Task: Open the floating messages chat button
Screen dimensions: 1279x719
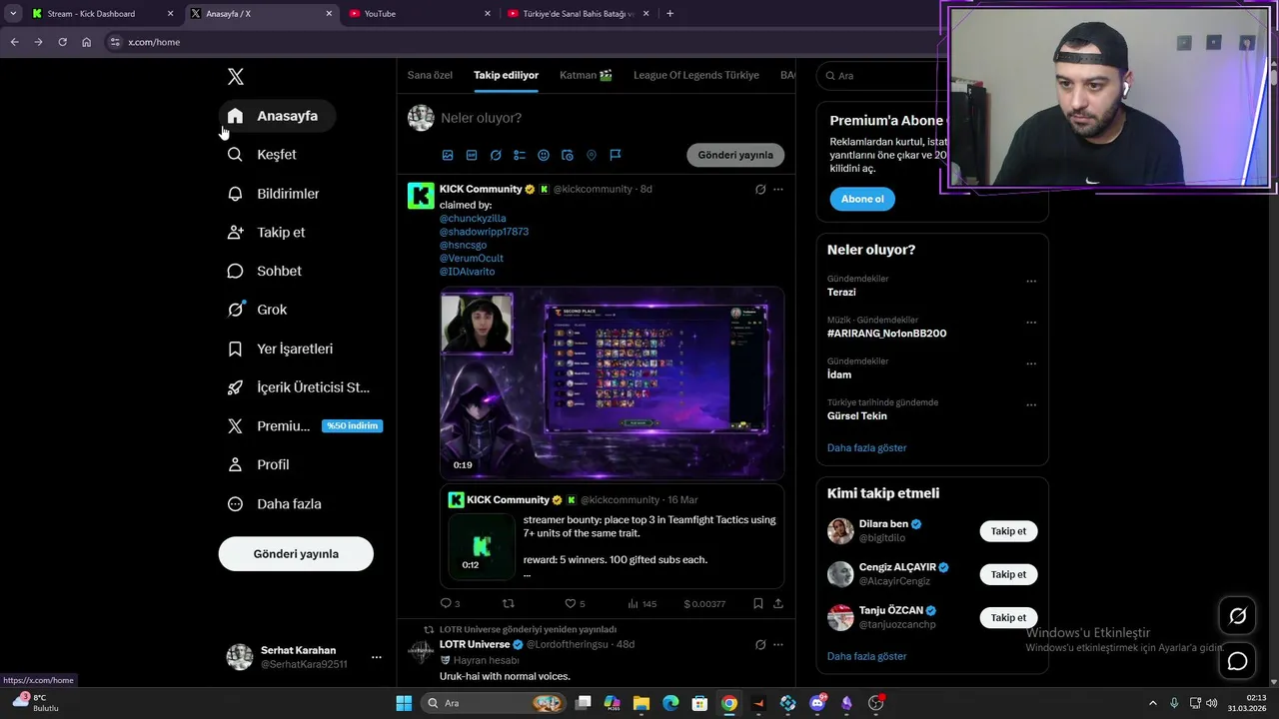Action: tap(1237, 661)
